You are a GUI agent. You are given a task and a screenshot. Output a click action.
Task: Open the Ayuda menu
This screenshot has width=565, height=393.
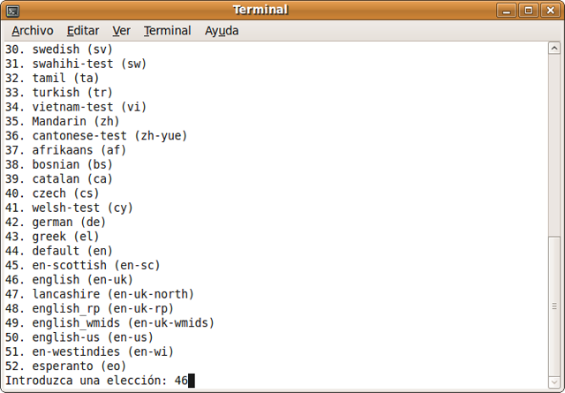222,30
